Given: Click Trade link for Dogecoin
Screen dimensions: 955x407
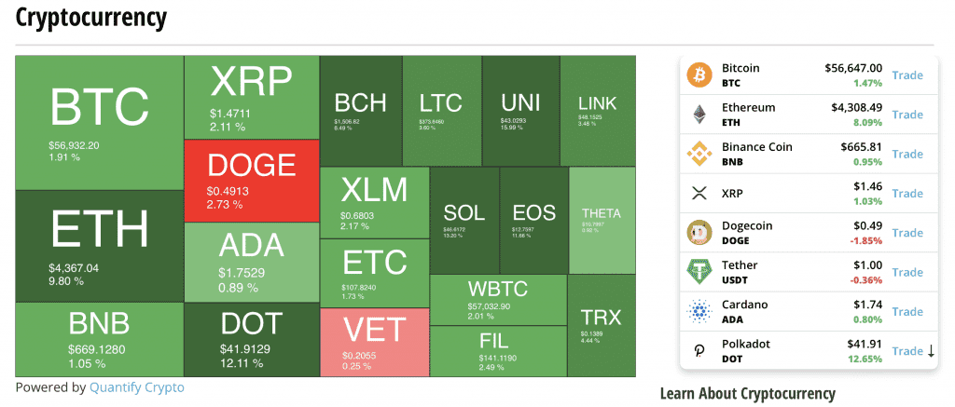Looking at the screenshot, I should point(907,233).
